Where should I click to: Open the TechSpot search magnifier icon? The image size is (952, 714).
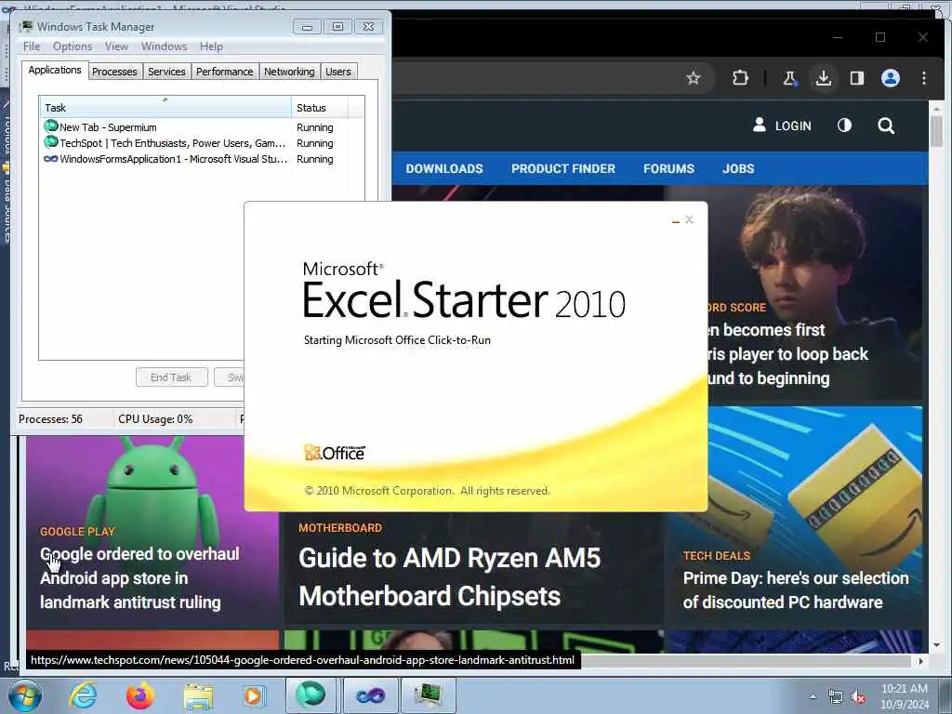tap(886, 126)
